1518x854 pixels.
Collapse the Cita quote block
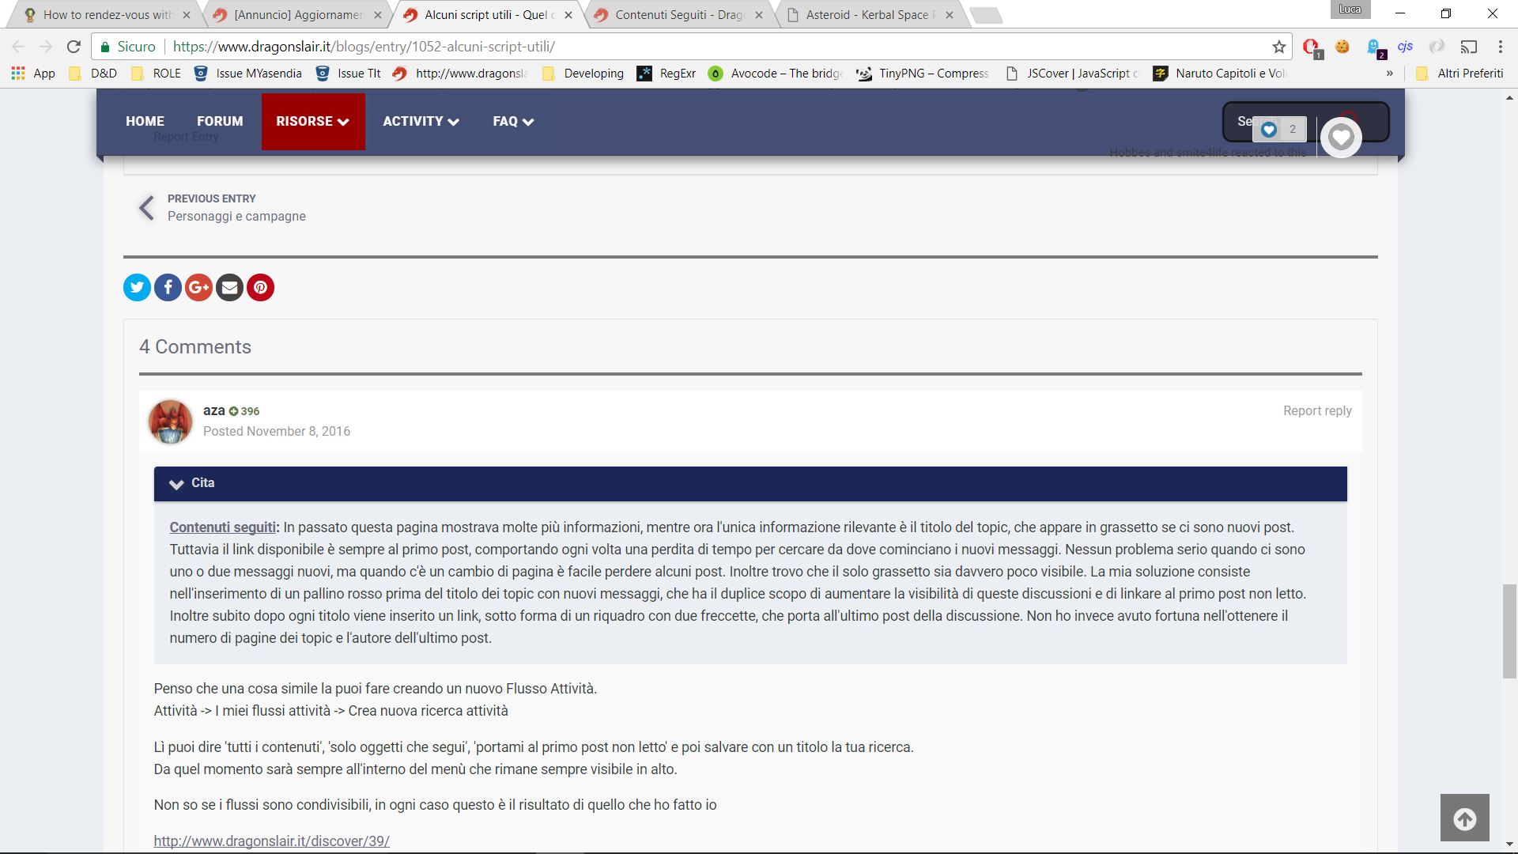click(x=176, y=484)
